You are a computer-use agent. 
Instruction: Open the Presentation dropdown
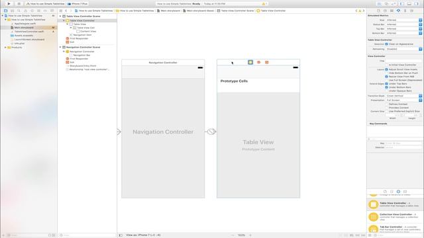[x=403, y=100]
